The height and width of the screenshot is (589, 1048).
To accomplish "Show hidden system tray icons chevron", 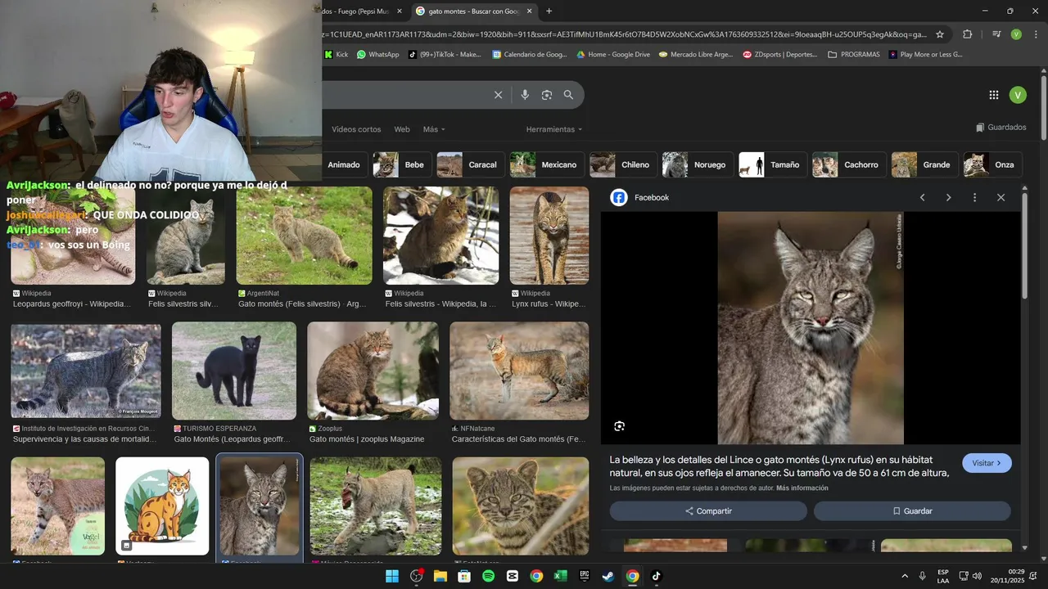I will click(x=905, y=576).
